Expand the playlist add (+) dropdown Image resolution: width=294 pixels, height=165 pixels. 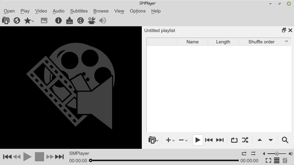[170, 140]
